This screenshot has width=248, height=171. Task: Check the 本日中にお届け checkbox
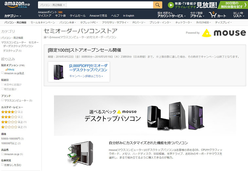coord(2,84)
